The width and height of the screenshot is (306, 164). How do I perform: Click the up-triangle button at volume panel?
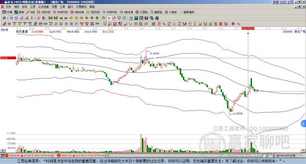click(3, 150)
